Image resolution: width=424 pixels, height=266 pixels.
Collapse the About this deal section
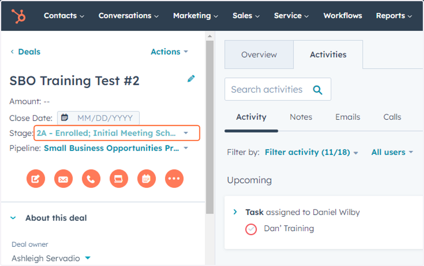[x=13, y=218]
